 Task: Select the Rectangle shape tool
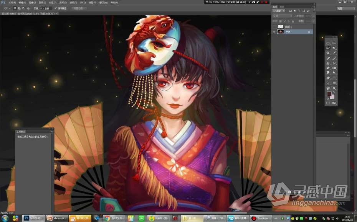point(334,83)
